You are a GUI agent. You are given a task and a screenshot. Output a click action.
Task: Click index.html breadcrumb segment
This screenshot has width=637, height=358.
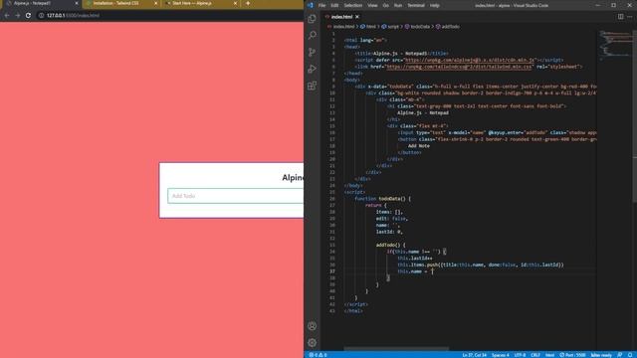pyautogui.click(x=343, y=27)
